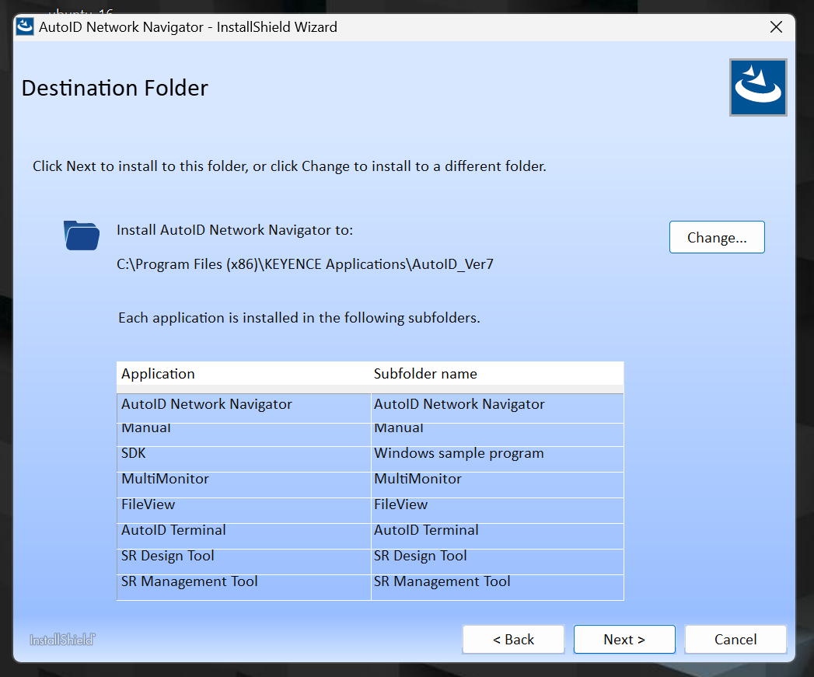
Task: Click the install path C:\Program Files (x86) text
Action: pos(305,264)
